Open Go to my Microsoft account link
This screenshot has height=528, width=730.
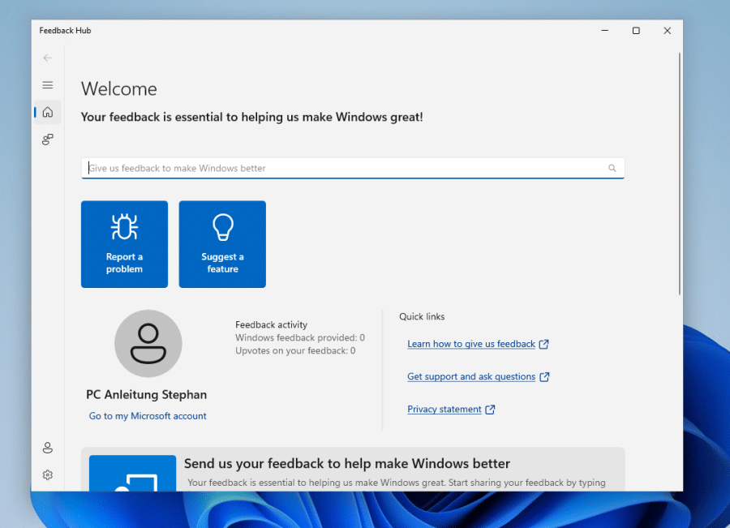point(148,416)
